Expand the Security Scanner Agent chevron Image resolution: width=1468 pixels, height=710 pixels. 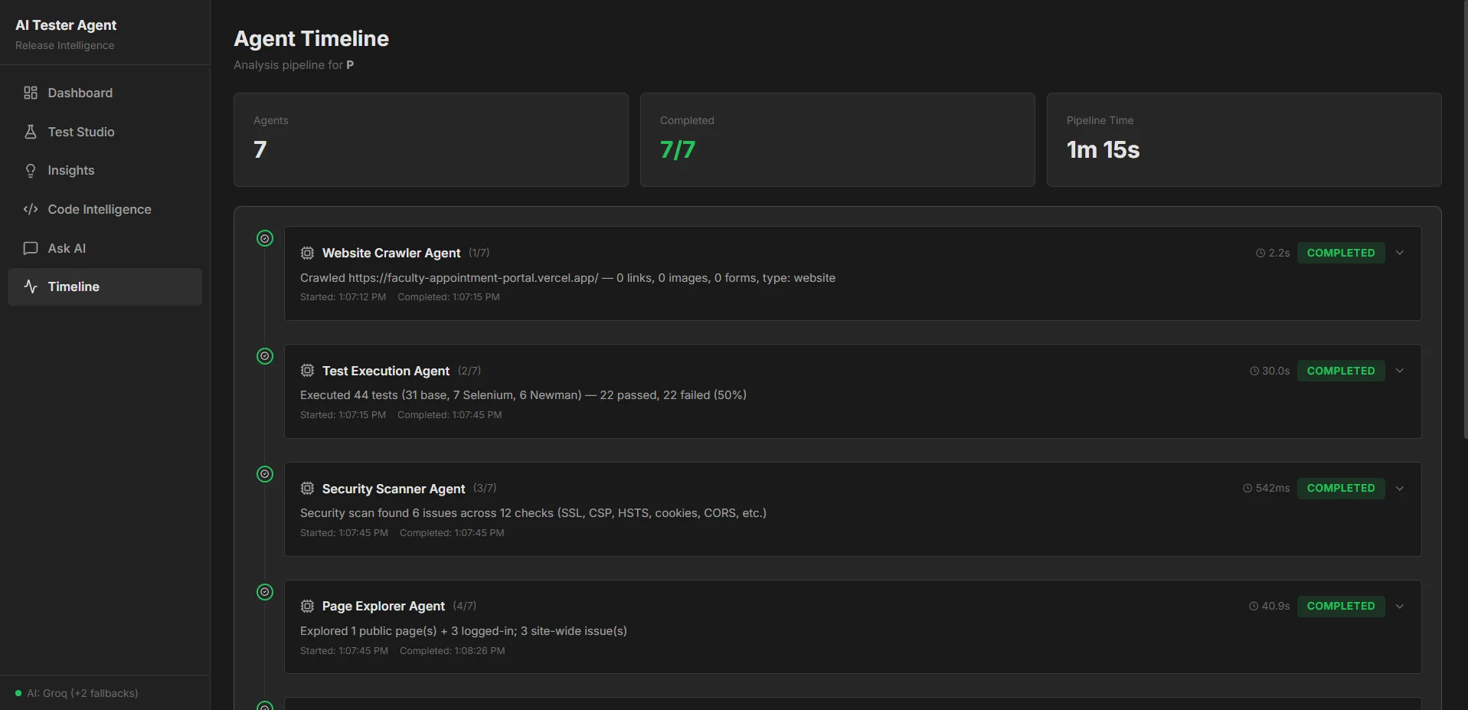pos(1400,488)
